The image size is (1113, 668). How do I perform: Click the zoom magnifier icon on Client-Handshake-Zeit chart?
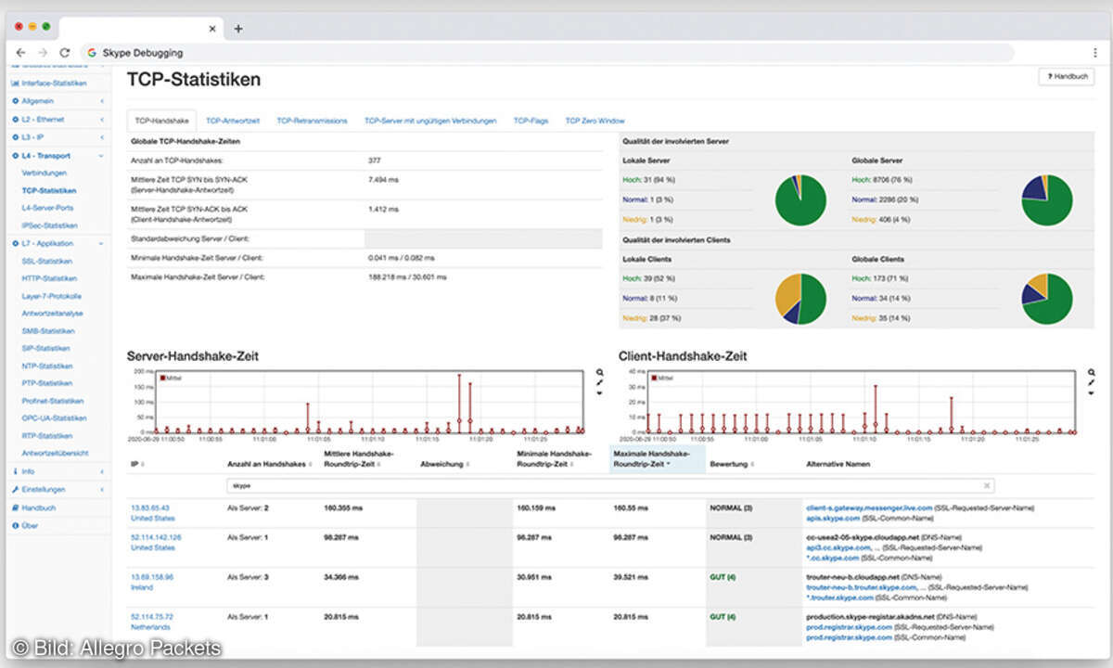point(1092,372)
